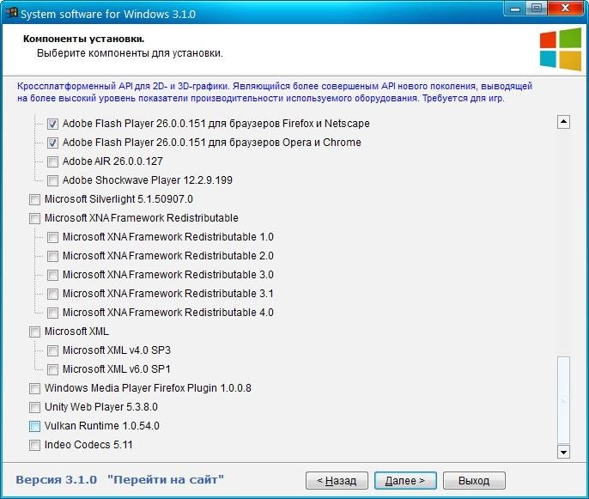Enable XNA Framework Redistributable 3.0 checkbox
Image resolution: width=589 pixels, height=499 pixels.
pos(52,275)
